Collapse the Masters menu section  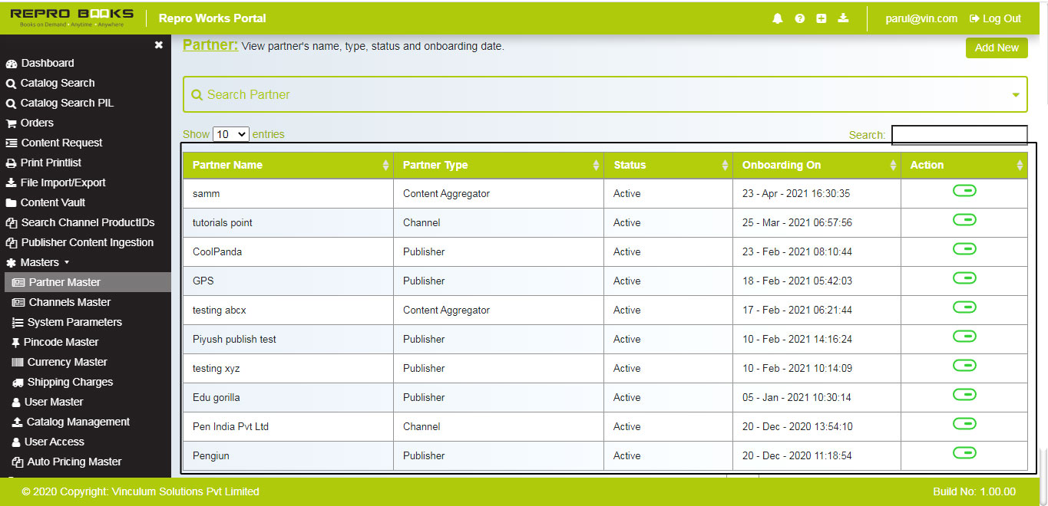pyautogui.click(x=38, y=262)
